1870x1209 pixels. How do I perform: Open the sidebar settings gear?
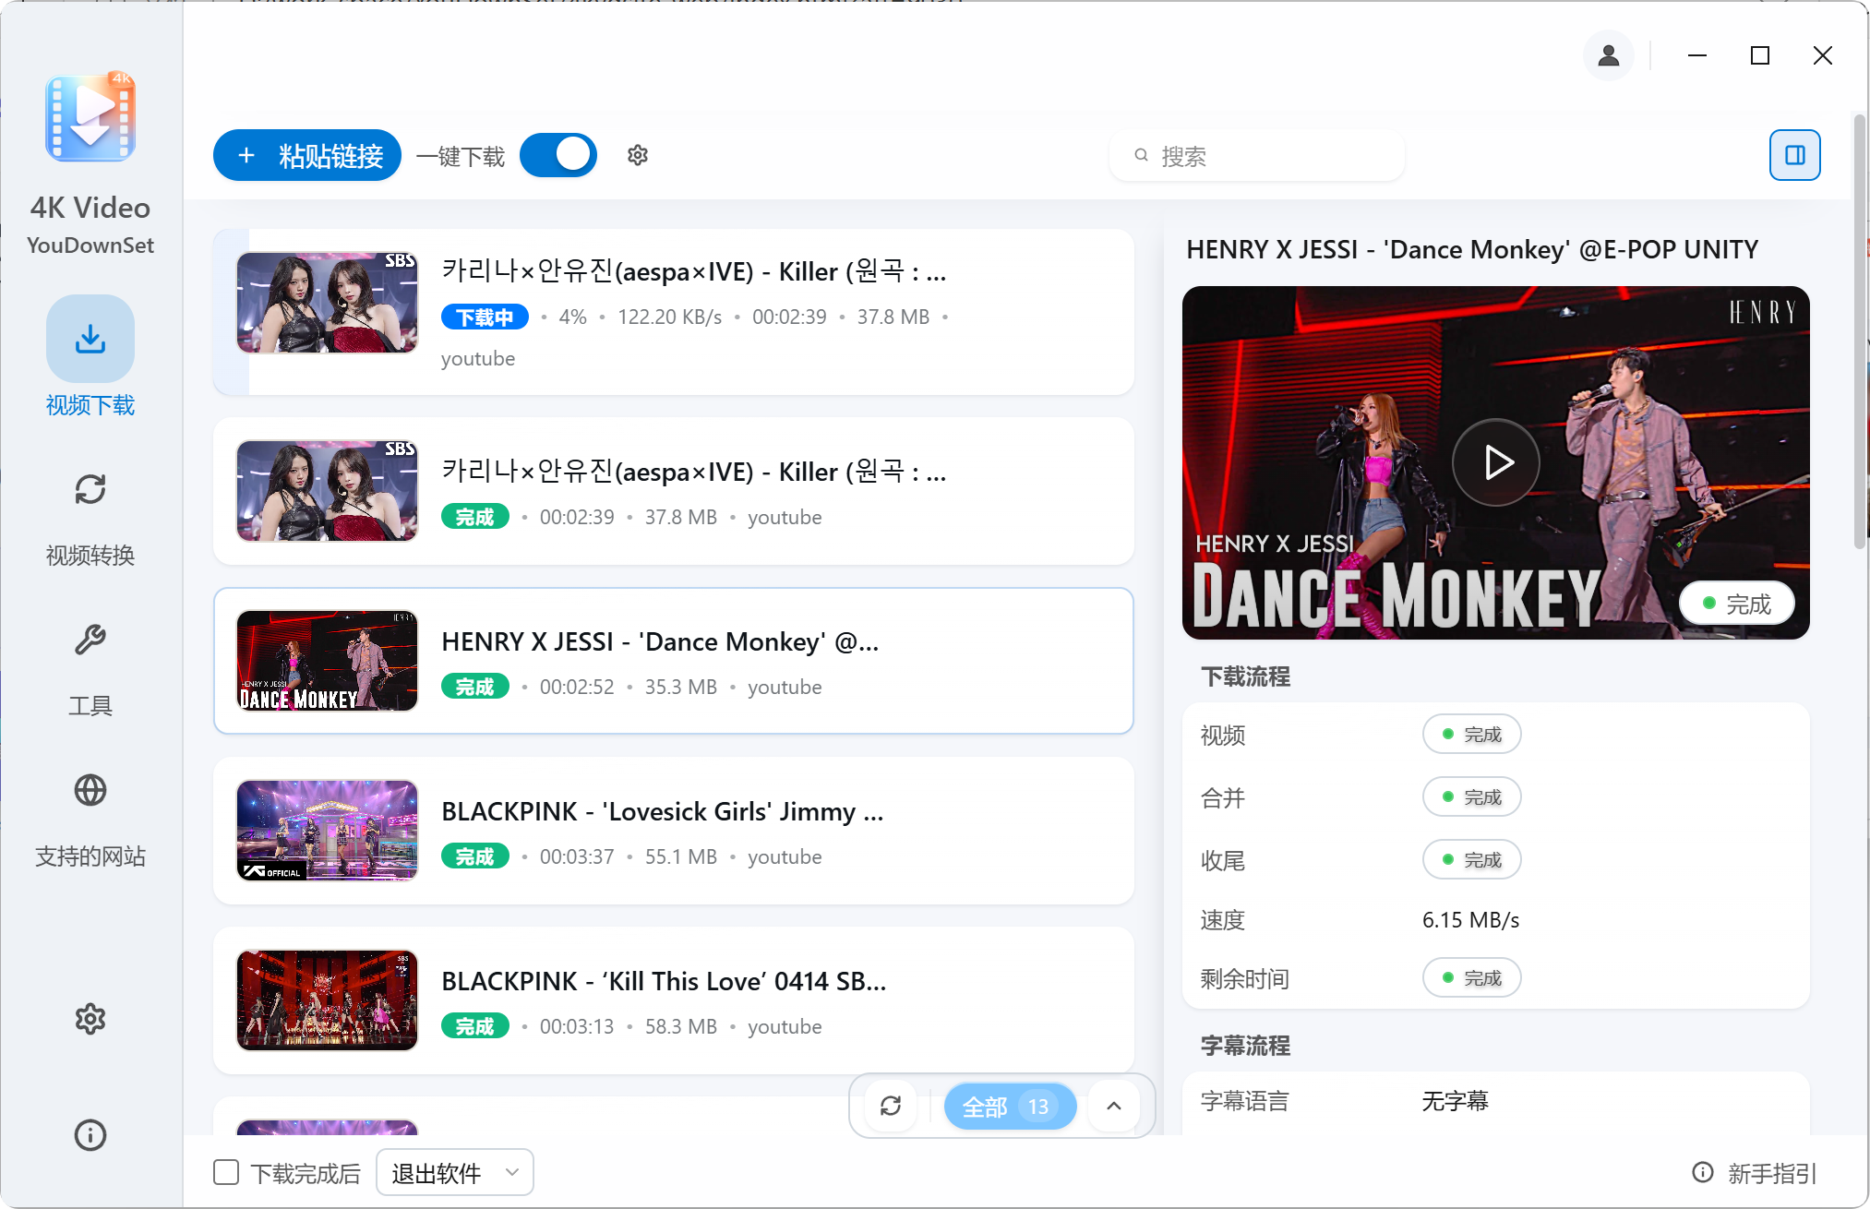[x=90, y=1018]
